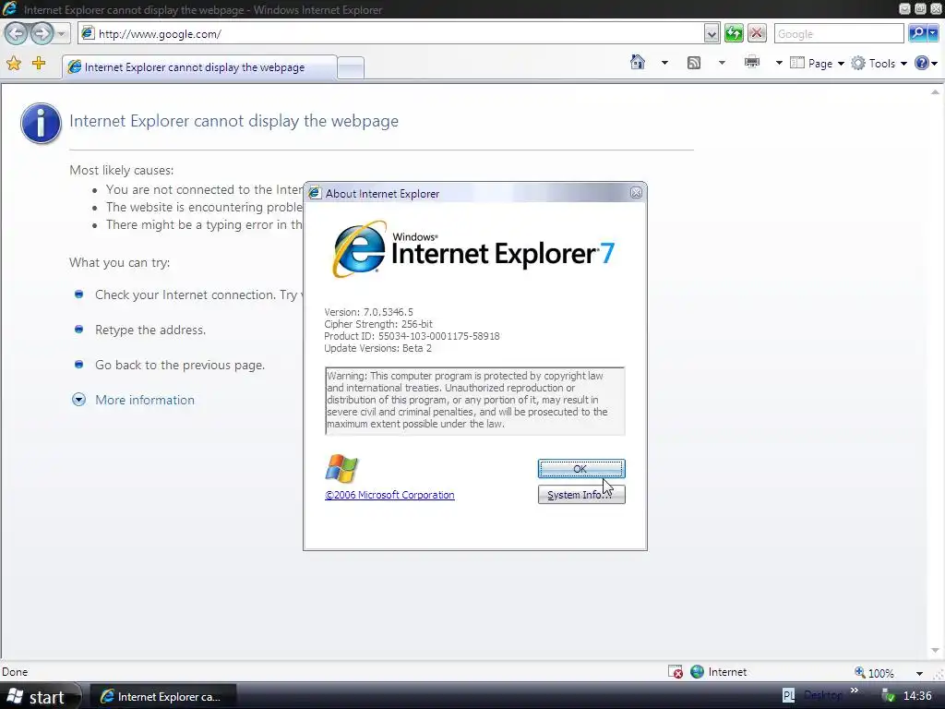Open a new blank tab
Image resolution: width=945 pixels, height=709 pixels.
[x=350, y=68]
